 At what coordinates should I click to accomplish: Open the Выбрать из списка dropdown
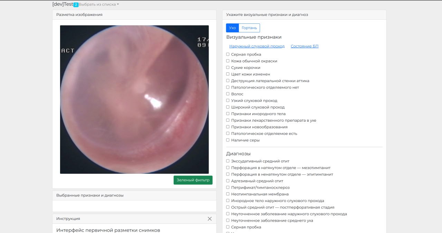click(99, 4)
